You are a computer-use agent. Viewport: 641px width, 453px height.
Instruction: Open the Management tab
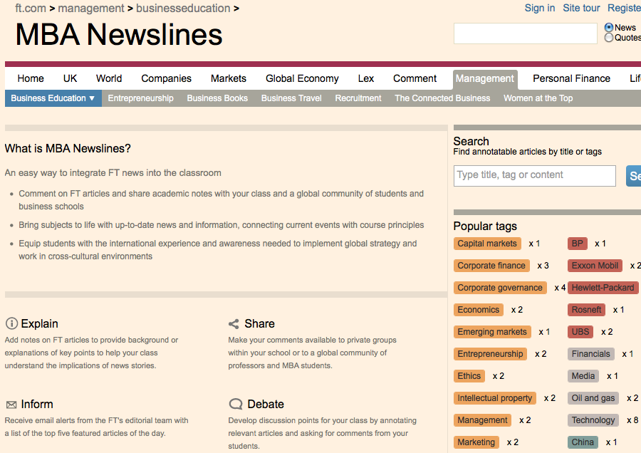[484, 79]
